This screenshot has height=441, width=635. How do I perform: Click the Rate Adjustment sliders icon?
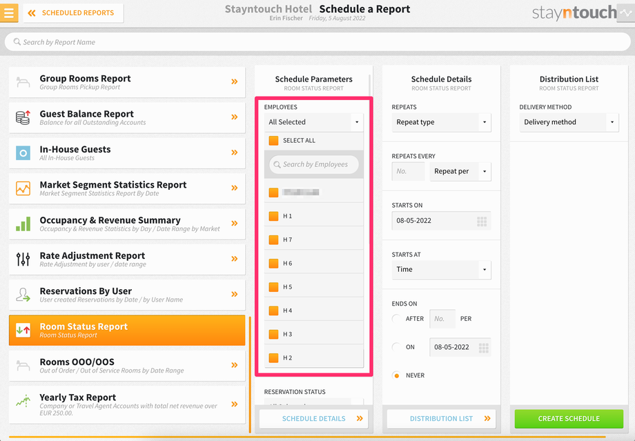(23, 259)
